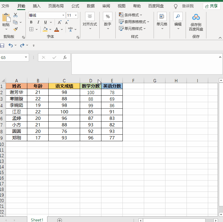Open the Name Box dropdown arrow
223x222 pixels.
[26, 57]
